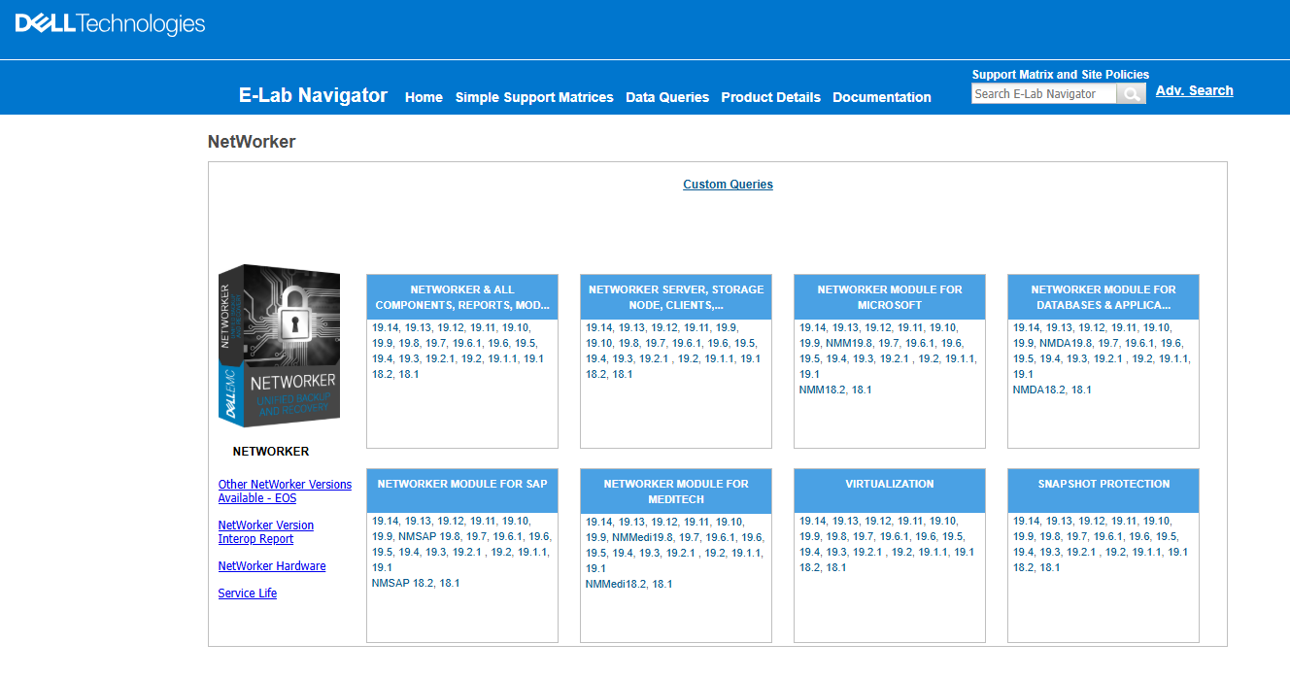Click NMDA18.2 version in Databases card
Screen dimensions: 1290x678
(1039, 390)
